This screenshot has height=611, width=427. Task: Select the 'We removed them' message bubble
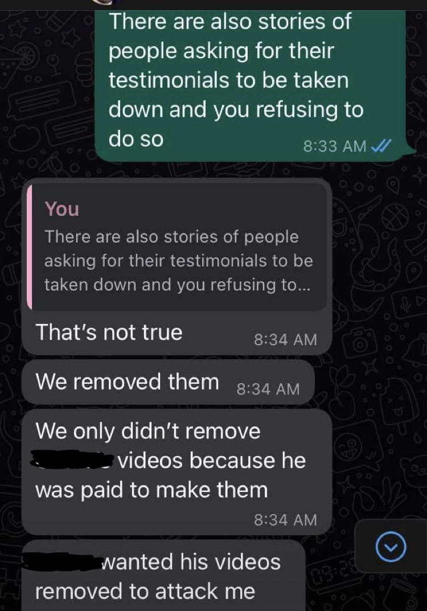(168, 382)
